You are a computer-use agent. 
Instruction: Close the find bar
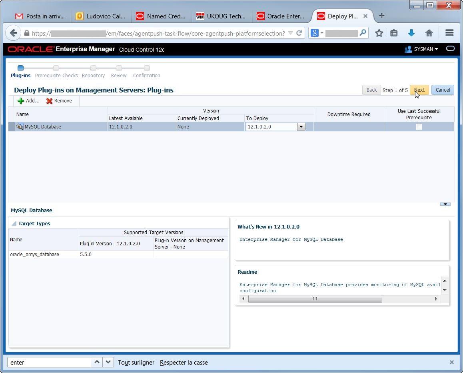coord(451,362)
